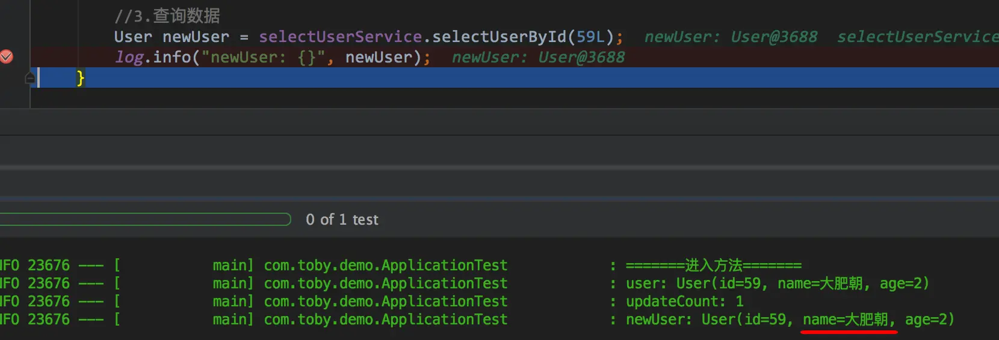Screen dimensions: 999x340
Task: Click the info method in log.info
Action: (172, 57)
